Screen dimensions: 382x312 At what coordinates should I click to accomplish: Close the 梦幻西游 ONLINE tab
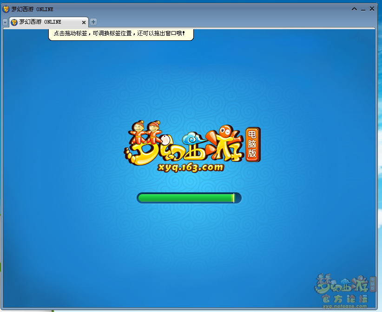click(84, 22)
